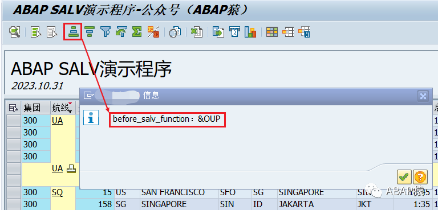Click the date 2023.10.31 in header
Screen dimensions: 438x210
37,86
